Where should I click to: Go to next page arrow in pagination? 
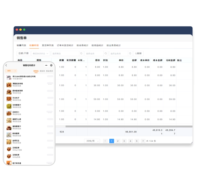143,141
